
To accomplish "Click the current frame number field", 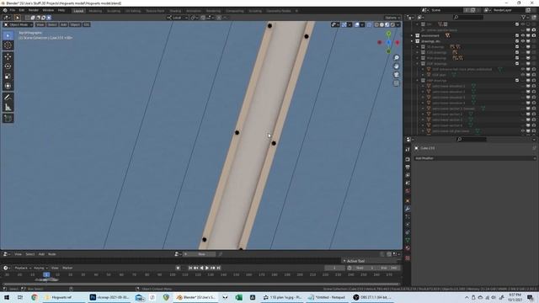I will [x=334, y=268].
